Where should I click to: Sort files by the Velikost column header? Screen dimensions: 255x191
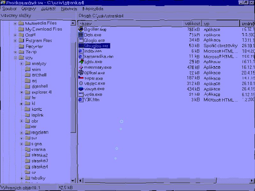tap(193, 24)
